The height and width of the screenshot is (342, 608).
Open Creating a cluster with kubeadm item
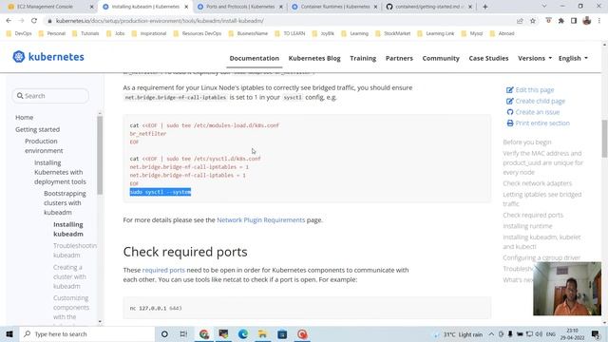69,276
